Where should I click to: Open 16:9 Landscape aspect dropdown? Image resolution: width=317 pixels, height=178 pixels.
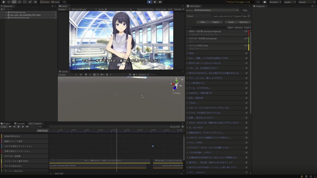point(84,9)
